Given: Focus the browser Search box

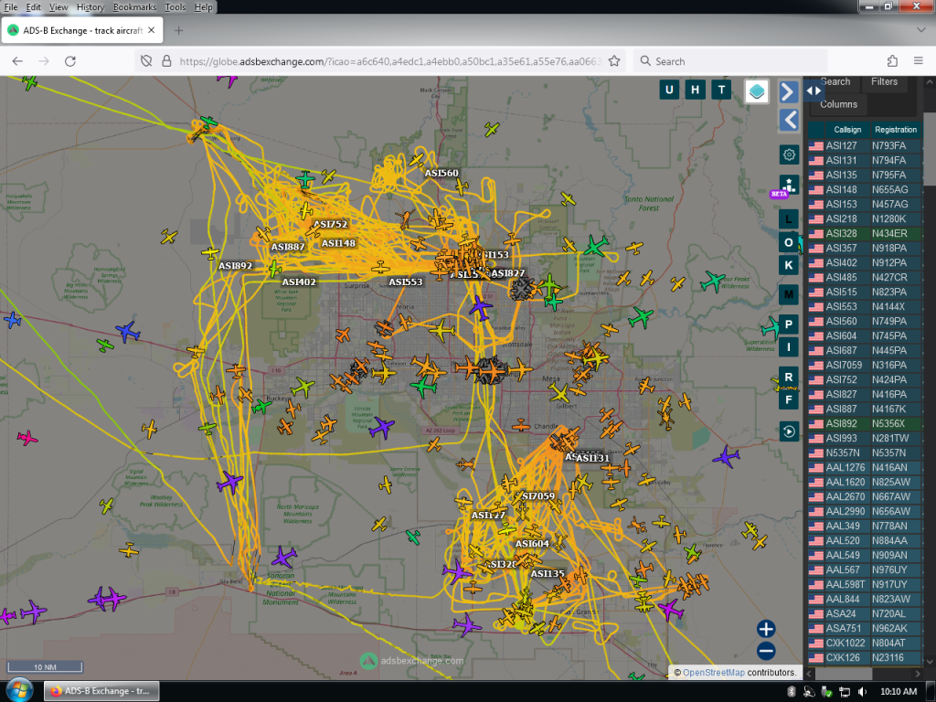Looking at the screenshot, I should point(730,61).
